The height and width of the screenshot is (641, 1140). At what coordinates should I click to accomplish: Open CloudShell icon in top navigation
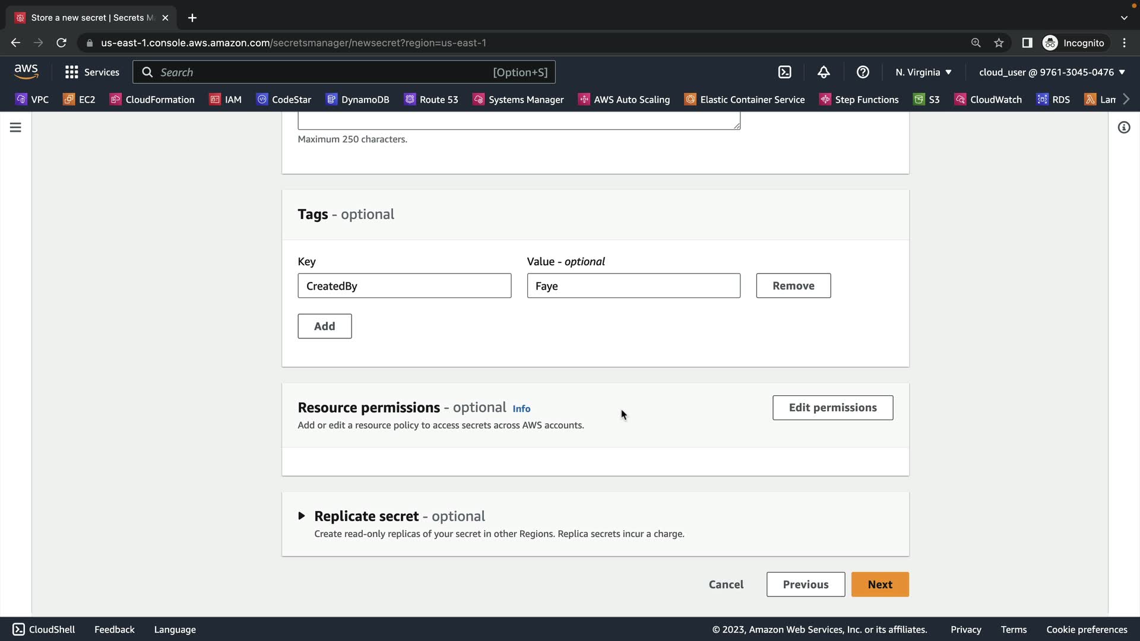[784, 72]
